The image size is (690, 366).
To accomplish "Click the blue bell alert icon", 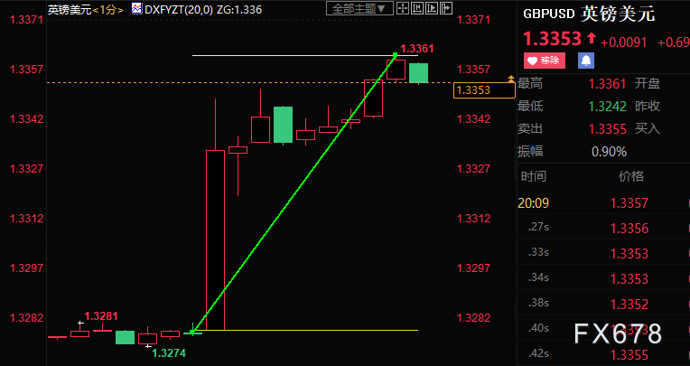I will 586,61.
